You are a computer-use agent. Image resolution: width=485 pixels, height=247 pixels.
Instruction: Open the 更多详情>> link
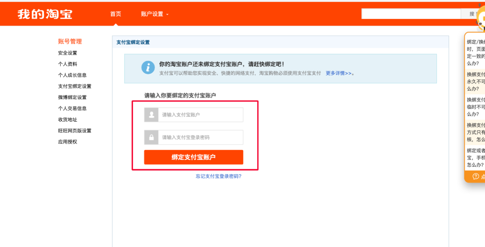[x=339, y=73]
